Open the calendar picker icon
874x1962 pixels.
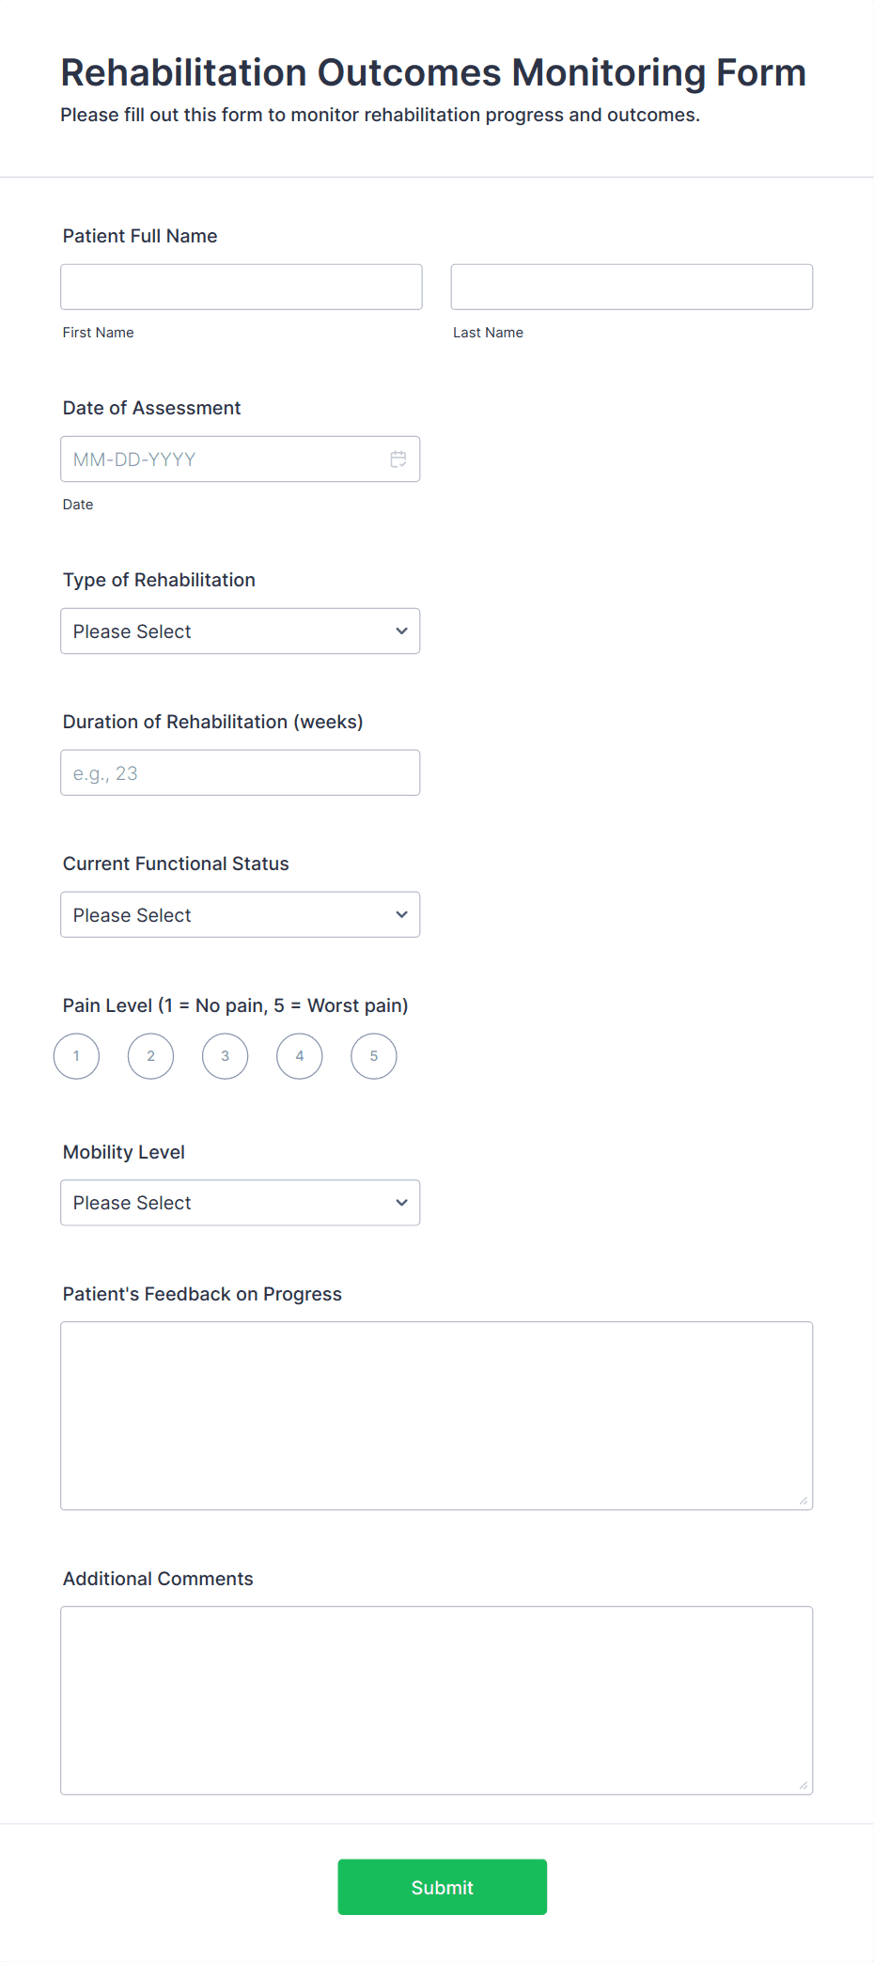click(x=398, y=459)
